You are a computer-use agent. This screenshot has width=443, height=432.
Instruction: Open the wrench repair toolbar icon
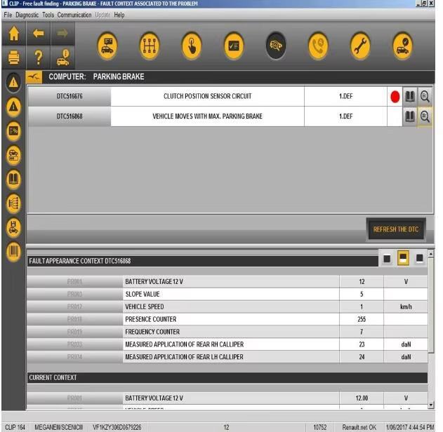(360, 46)
